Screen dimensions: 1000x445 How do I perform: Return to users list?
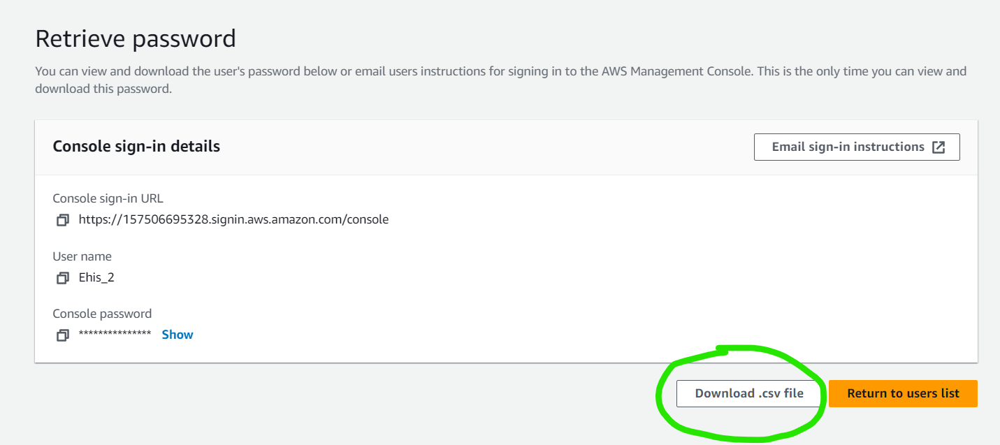pyautogui.click(x=903, y=393)
